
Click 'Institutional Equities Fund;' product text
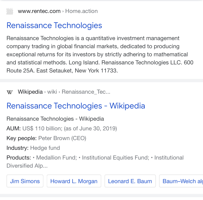click(116, 158)
